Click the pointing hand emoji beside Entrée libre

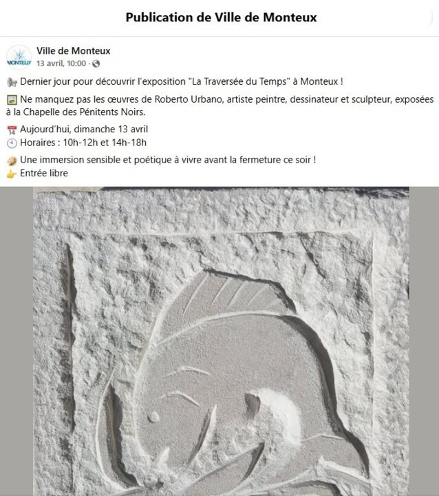(x=12, y=174)
